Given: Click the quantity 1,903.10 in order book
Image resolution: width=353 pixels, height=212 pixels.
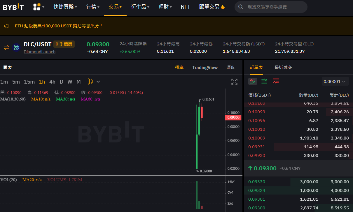Looking at the screenshot, I should tap(309, 138).
